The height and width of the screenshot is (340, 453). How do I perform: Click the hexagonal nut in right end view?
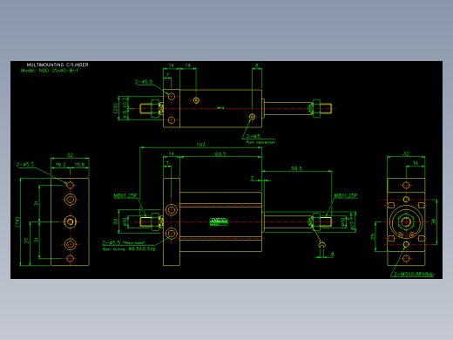[406, 222]
